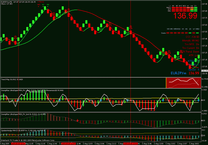Click the 137.25 price axis label
The image size is (208, 145).
(x=204, y=53)
